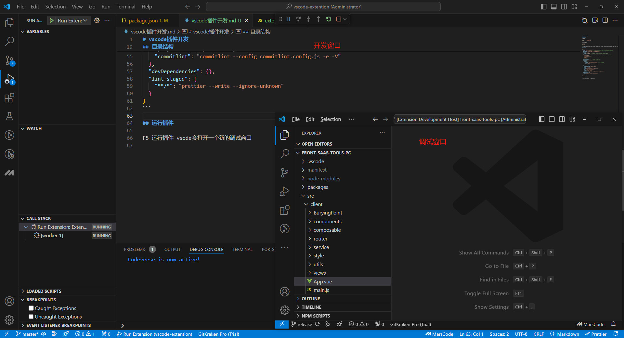Split editor right in main window

[605, 20]
